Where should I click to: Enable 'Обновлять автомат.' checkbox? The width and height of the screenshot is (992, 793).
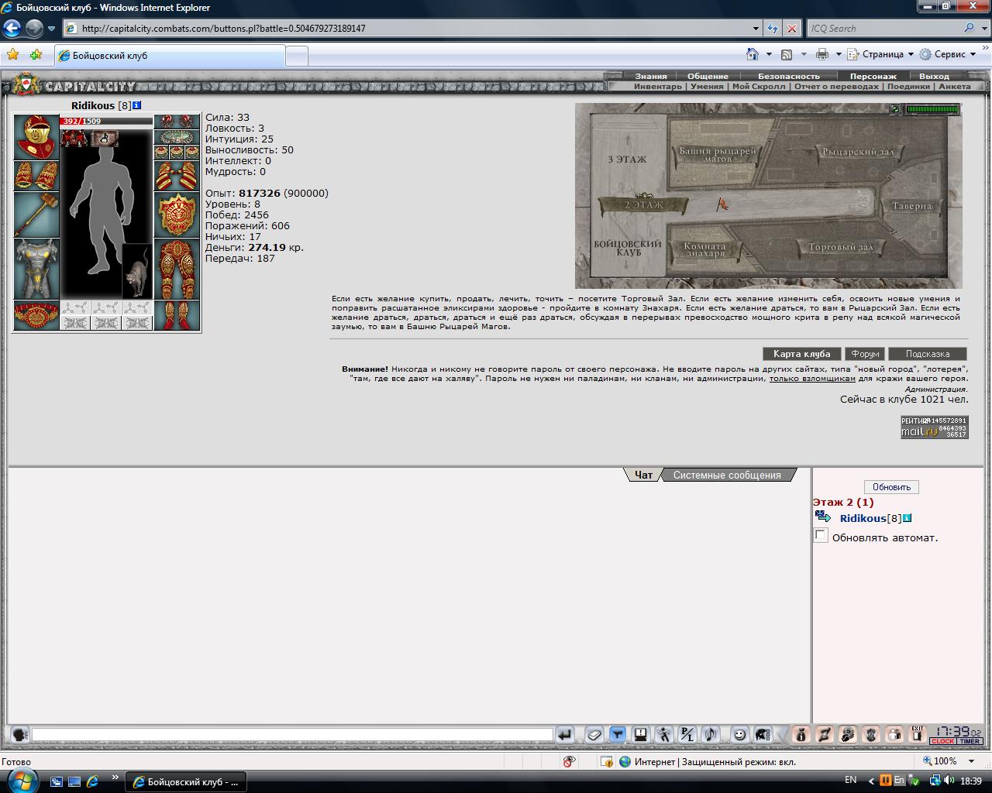(821, 536)
